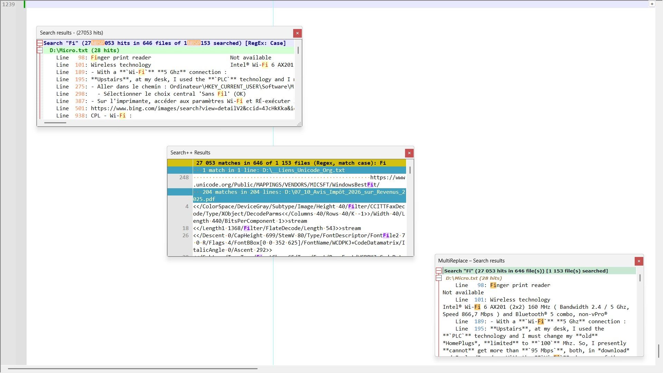Click line 26 FontDescriptor match in Search++ Results

point(299,243)
